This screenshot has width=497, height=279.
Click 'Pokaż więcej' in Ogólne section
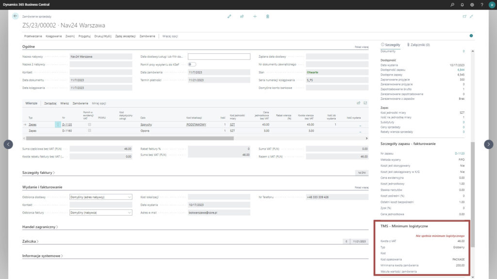(362, 47)
